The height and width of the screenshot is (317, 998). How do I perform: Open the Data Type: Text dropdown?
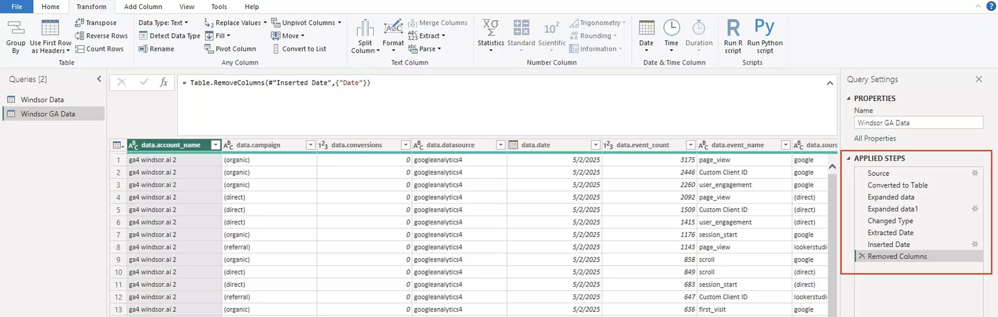point(163,23)
